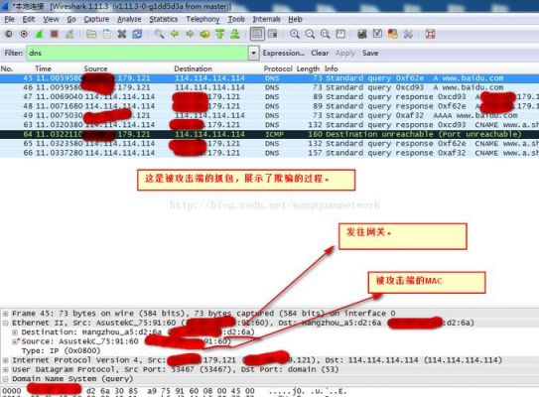539x397 pixels.
Task: Open the filter history dropdown arrow
Action: pos(253,54)
